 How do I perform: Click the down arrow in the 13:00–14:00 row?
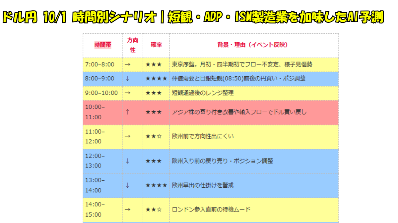127,185
